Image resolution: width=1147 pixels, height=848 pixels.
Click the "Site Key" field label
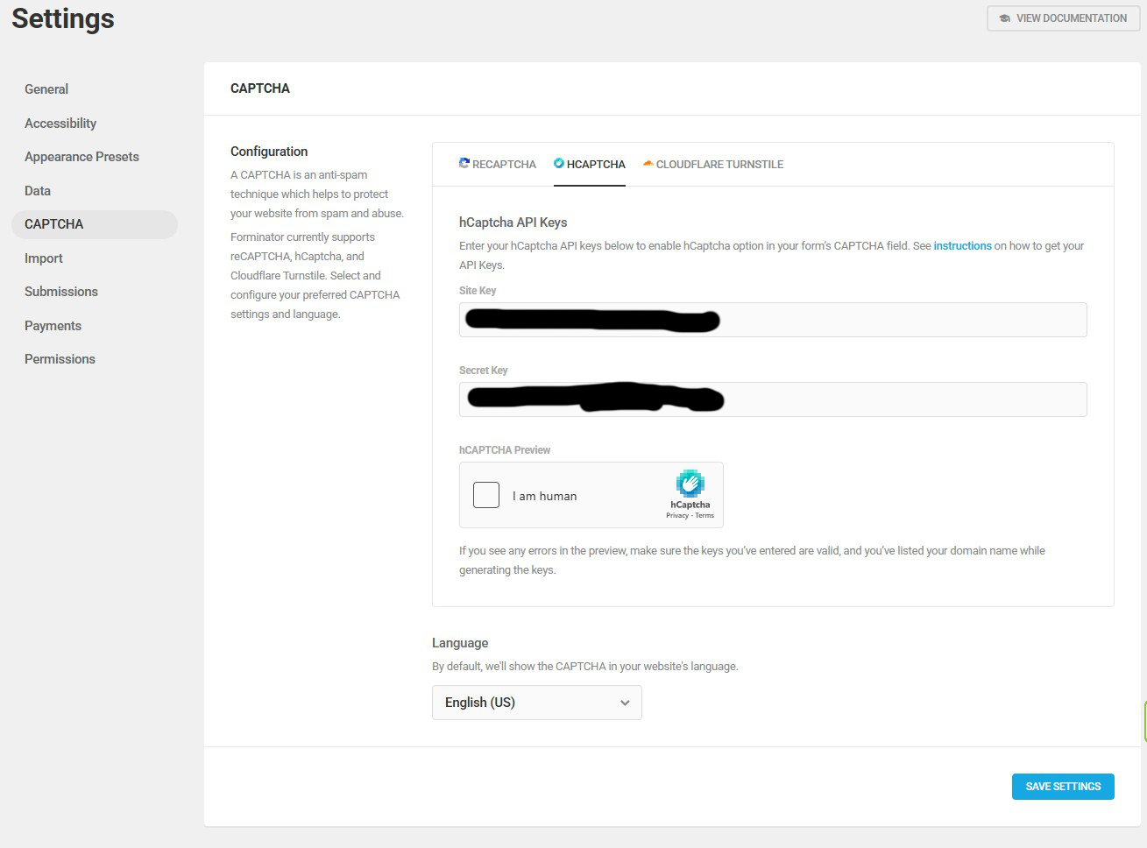[x=478, y=291]
